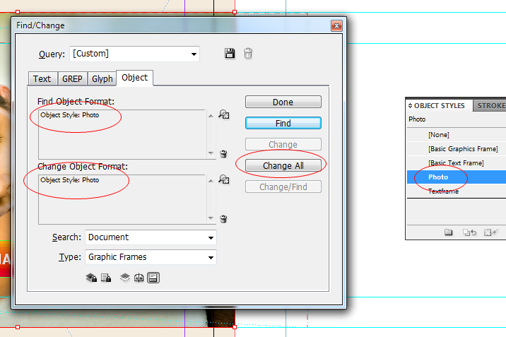Image resolution: width=506 pixels, height=337 pixels.
Task: Open the Search scope dropdown
Action: (151, 237)
